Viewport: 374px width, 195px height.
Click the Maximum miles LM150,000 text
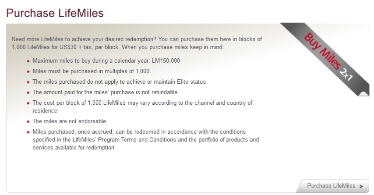click(106, 61)
